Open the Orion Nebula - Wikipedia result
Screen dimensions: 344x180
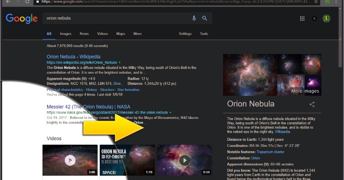pos(74,57)
